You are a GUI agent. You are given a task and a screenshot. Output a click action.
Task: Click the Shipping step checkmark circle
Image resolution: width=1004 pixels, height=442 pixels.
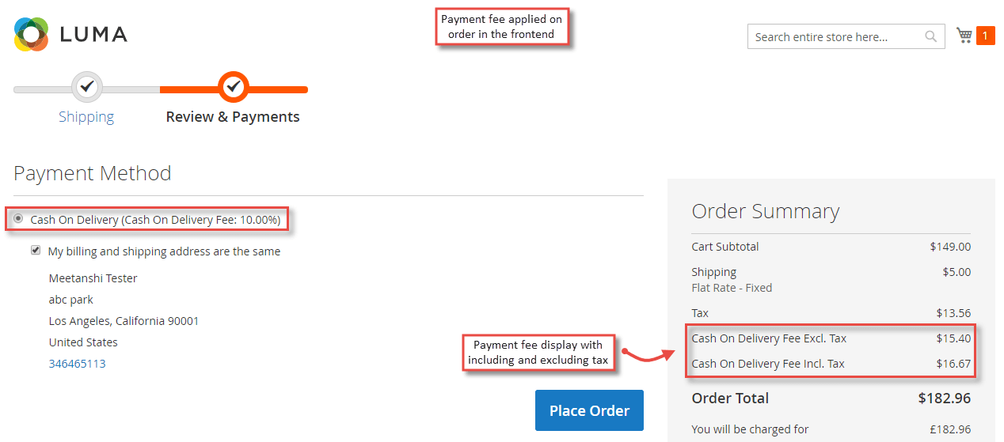tap(87, 87)
